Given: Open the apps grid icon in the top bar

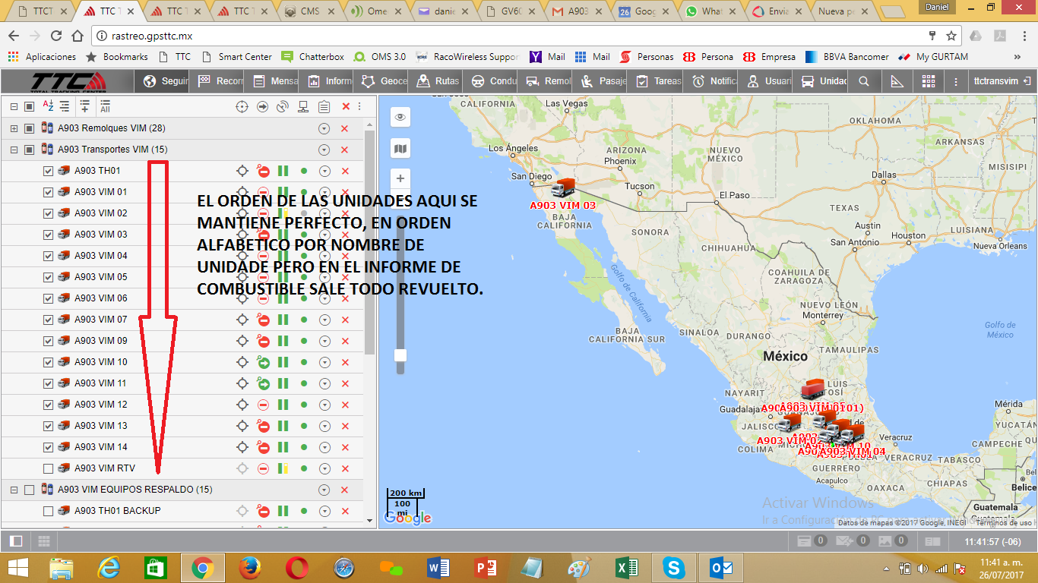Looking at the screenshot, I should point(929,81).
